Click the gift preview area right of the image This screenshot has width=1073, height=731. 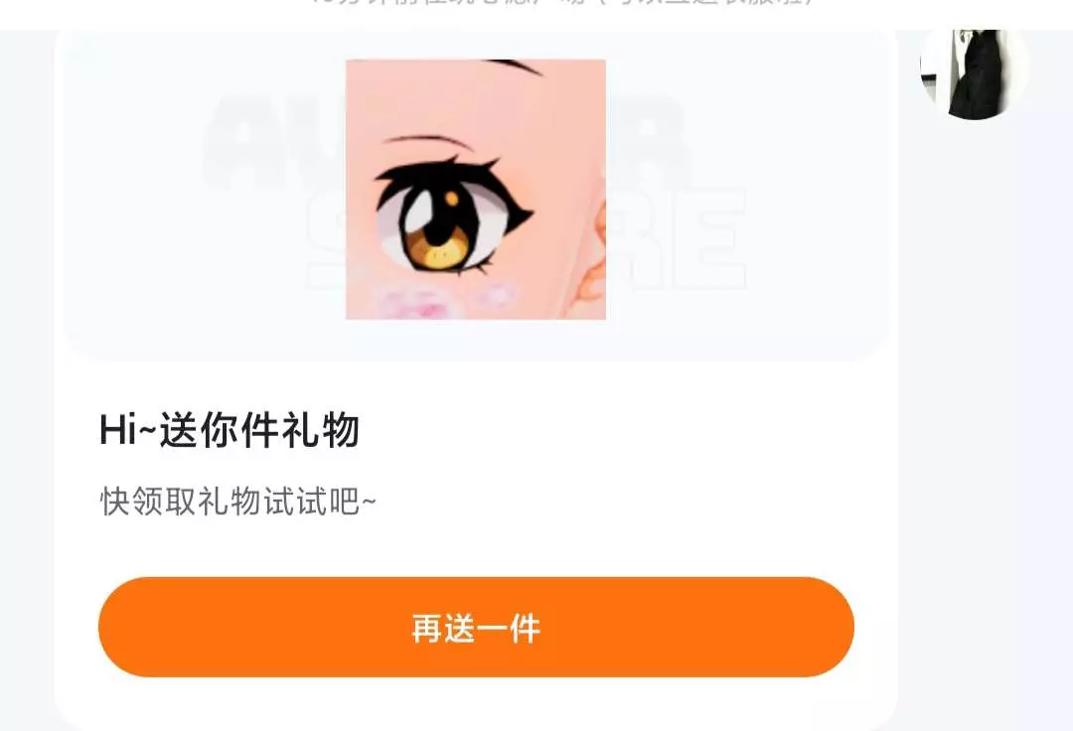click(x=746, y=192)
